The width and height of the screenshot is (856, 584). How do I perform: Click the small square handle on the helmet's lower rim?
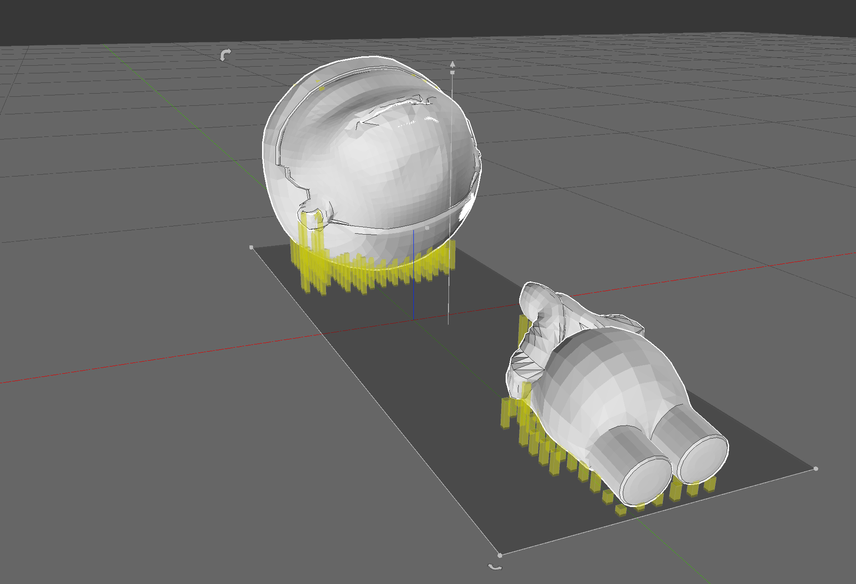click(x=427, y=228)
